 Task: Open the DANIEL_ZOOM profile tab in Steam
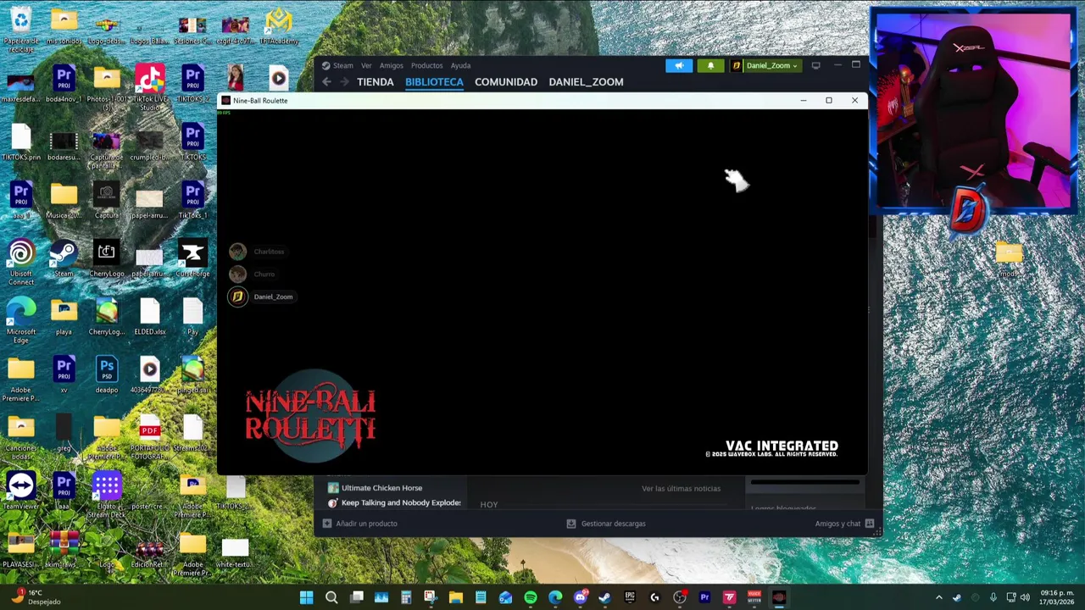[586, 82]
